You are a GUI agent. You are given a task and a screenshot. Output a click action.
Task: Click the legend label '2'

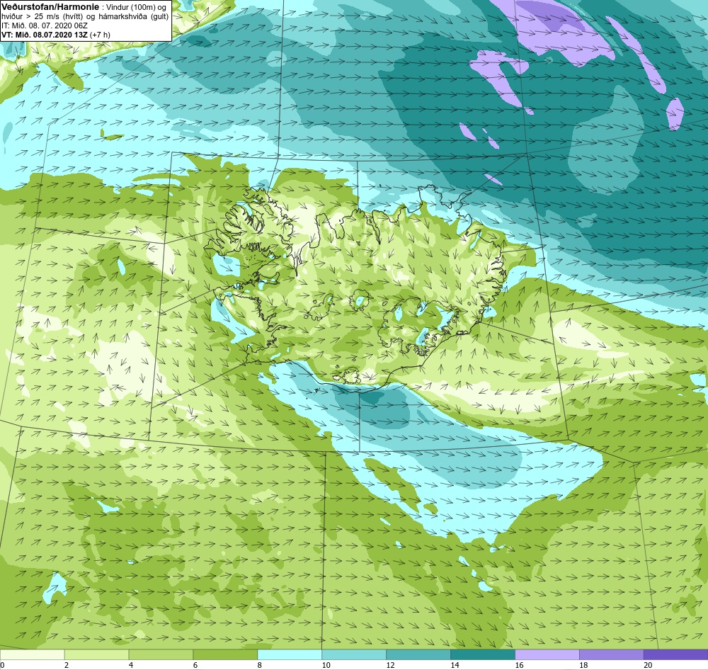point(67,665)
